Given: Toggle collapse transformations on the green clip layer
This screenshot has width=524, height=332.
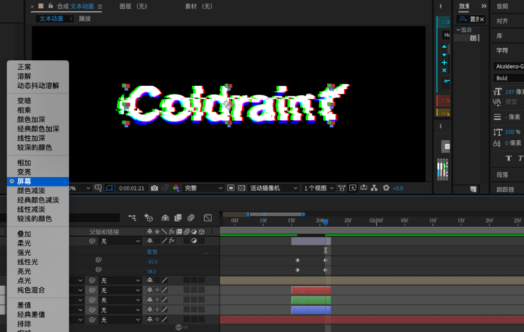Looking at the screenshot, I should tap(157, 300).
